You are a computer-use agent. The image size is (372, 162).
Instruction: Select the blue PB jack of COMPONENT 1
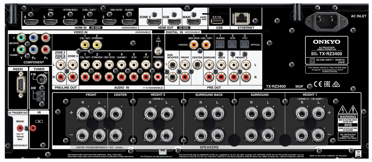[34, 38]
